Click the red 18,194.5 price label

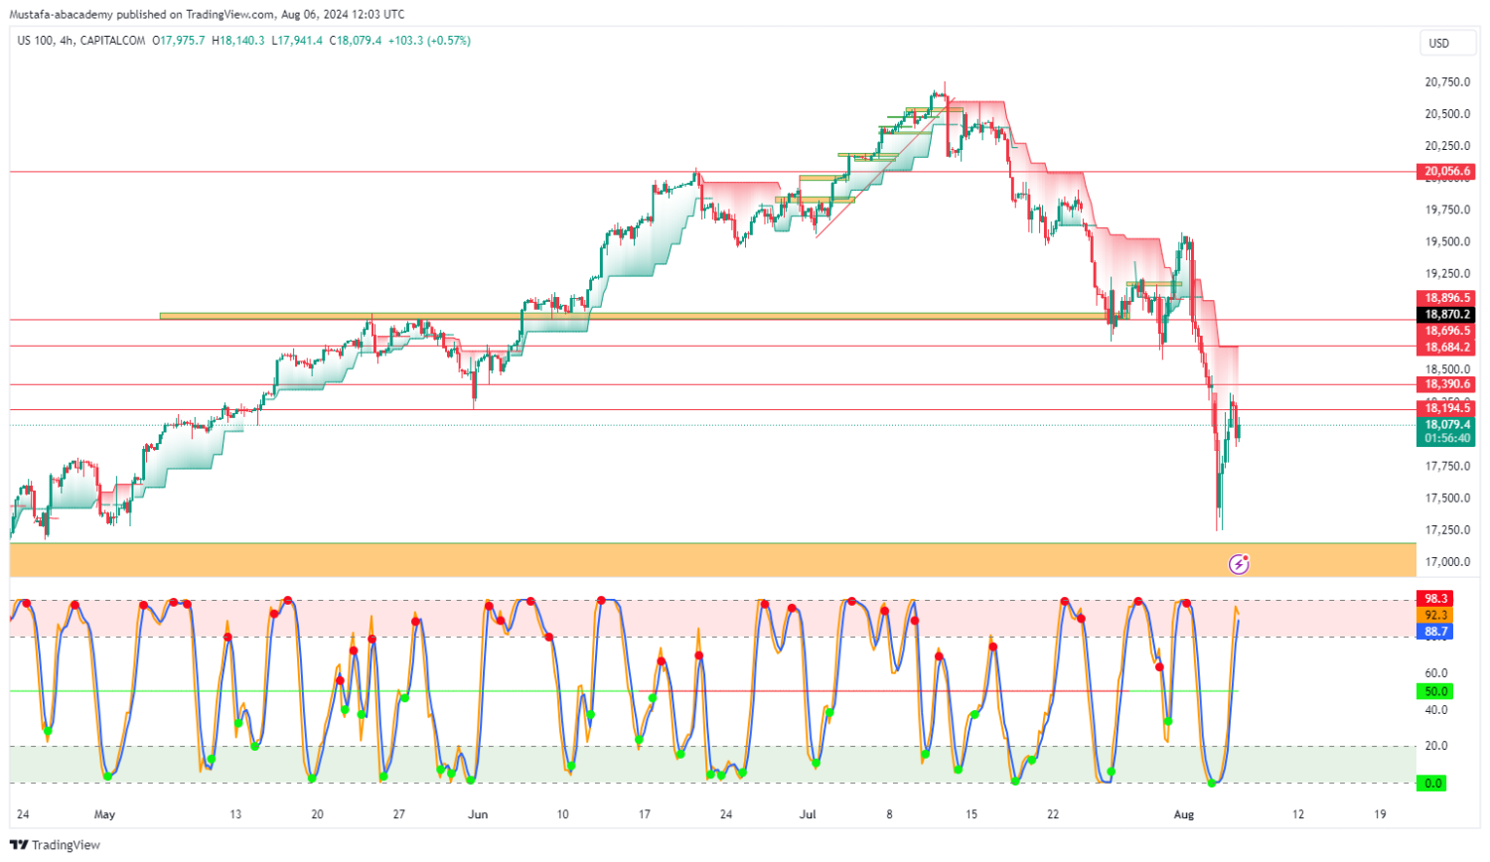(1447, 408)
